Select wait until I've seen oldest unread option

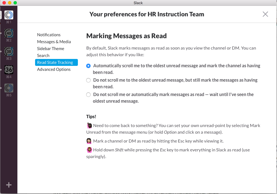click(88, 95)
